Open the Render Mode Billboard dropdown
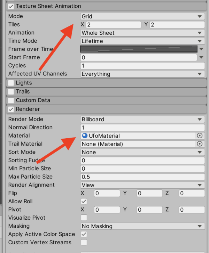The height and width of the screenshot is (253, 209). pos(142,119)
